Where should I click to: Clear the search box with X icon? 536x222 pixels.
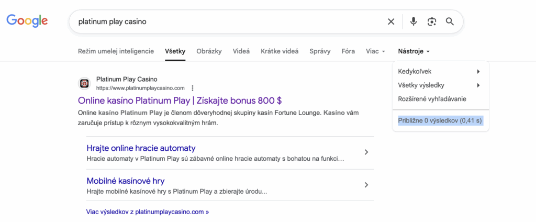[x=391, y=21]
